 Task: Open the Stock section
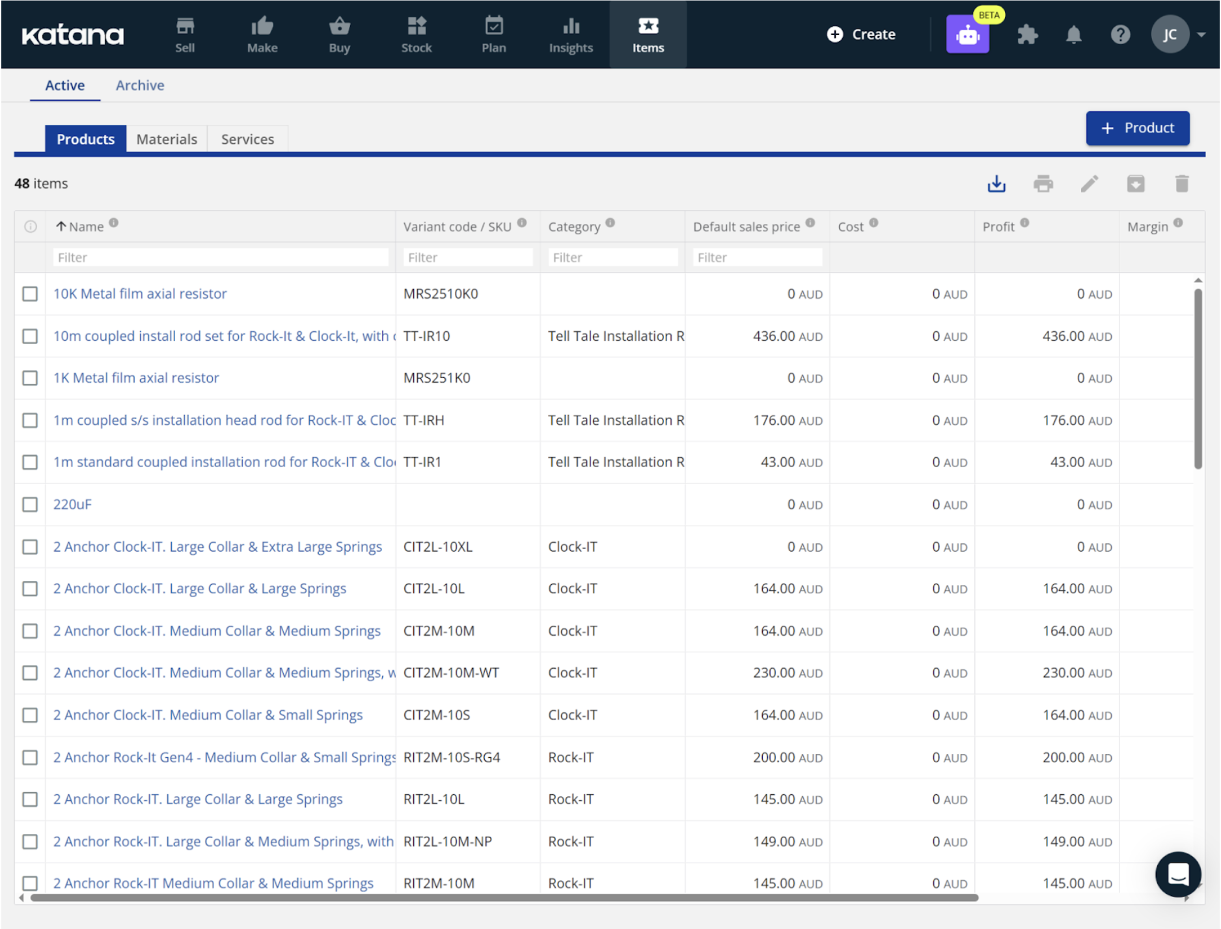(417, 35)
